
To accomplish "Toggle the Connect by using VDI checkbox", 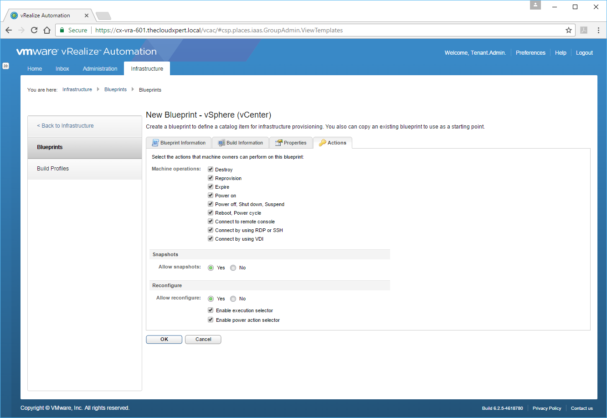I will (211, 239).
